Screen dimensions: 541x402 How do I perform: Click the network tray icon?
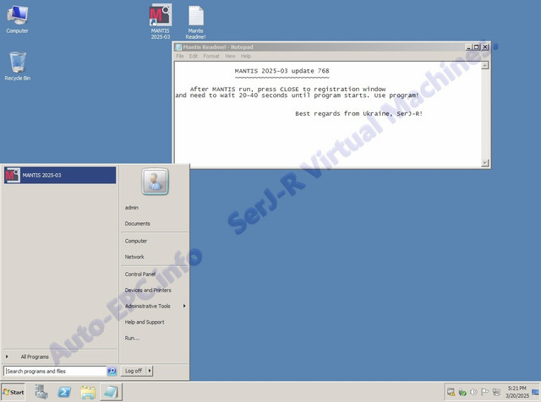pyautogui.click(x=451, y=392)
